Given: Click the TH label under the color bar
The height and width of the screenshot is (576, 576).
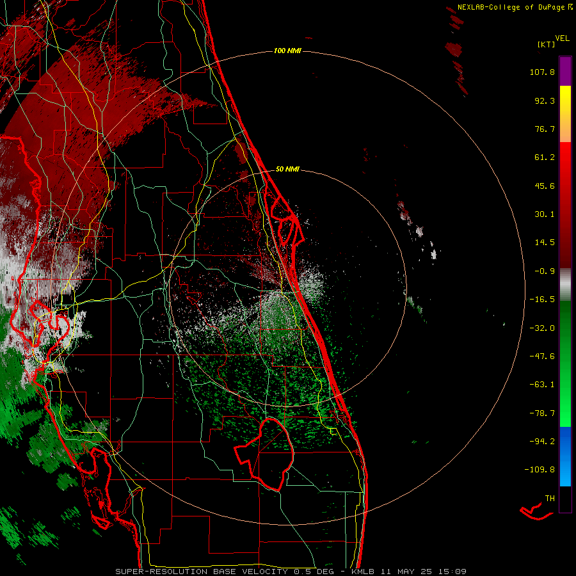Looking at the screenshot, I should point(550,499).
